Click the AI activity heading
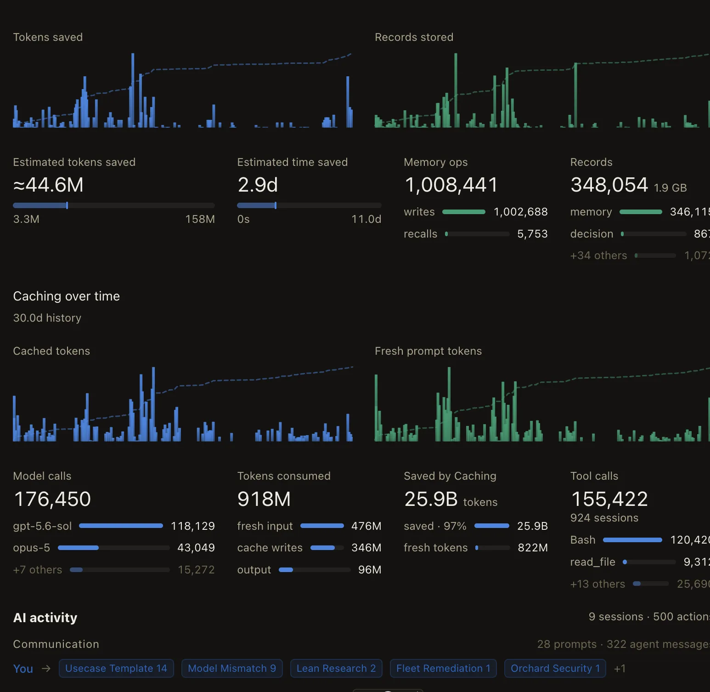 (45, 618)
